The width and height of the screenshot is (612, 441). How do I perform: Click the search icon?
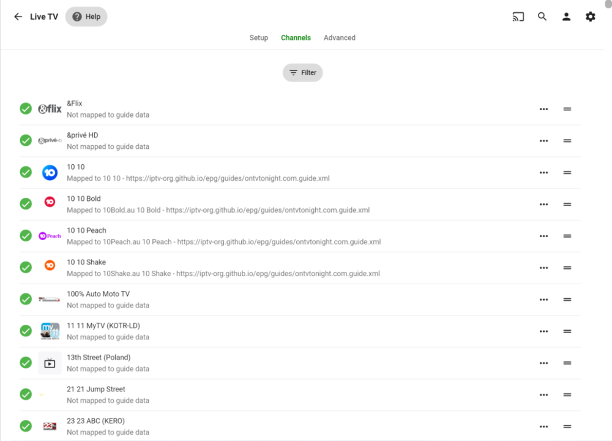[542, 17]
